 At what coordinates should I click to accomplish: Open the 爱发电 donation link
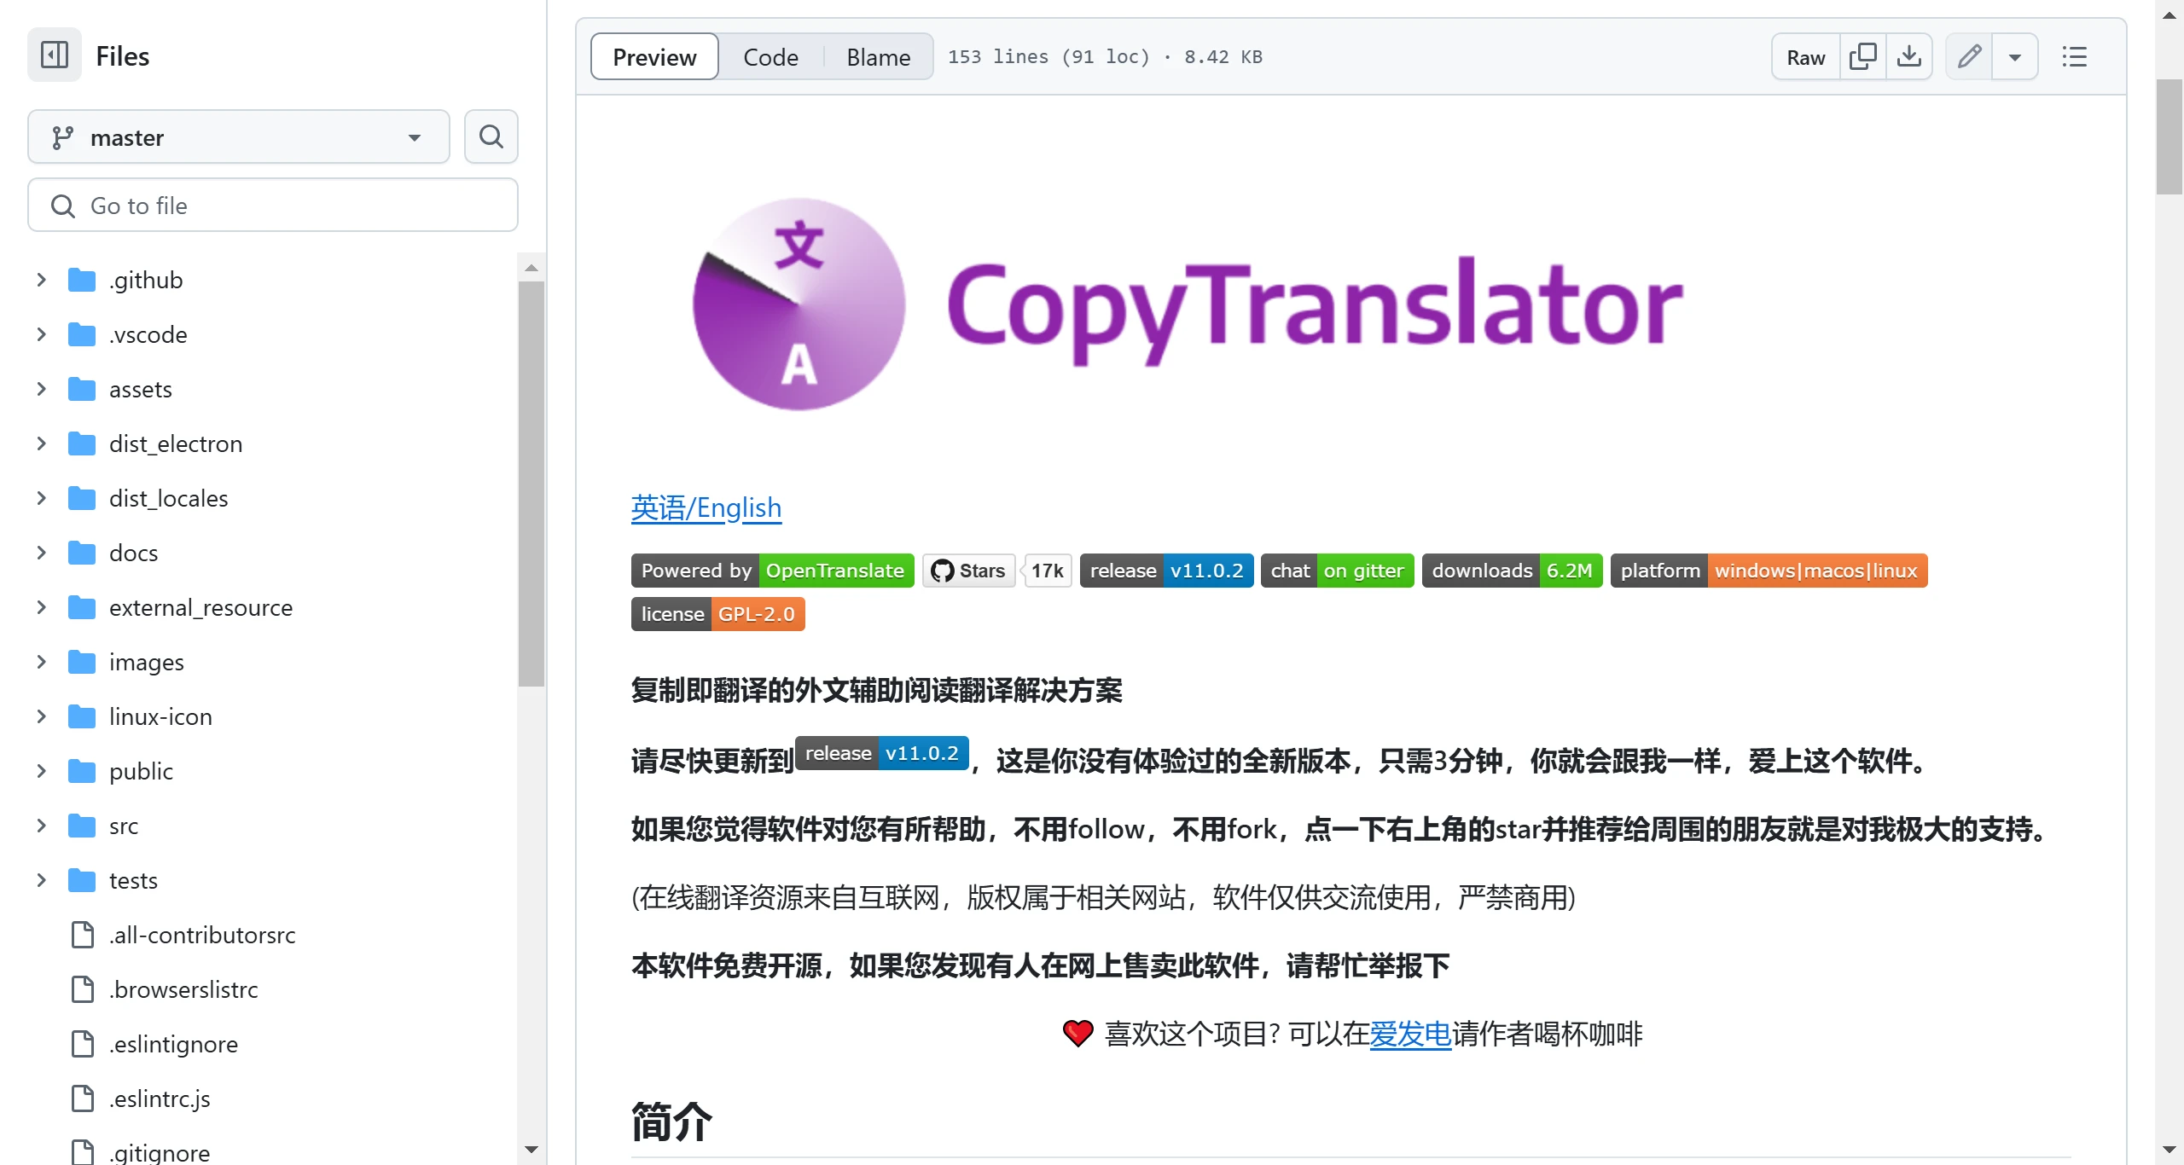1410,1035
